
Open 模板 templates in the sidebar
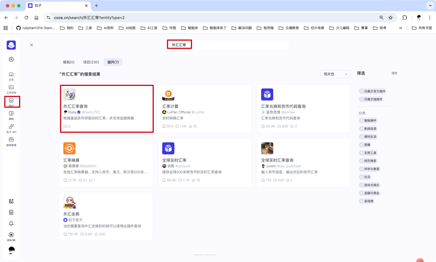click(x=11, y=115)
